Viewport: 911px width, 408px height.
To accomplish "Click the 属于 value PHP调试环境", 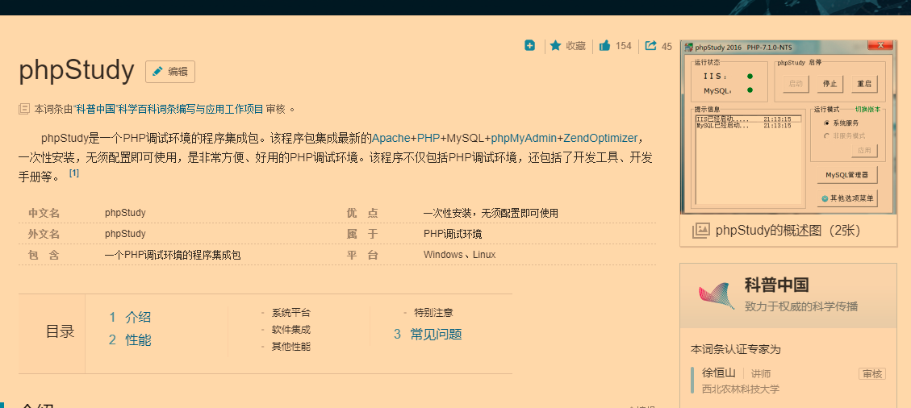I will tap(453, 233).
